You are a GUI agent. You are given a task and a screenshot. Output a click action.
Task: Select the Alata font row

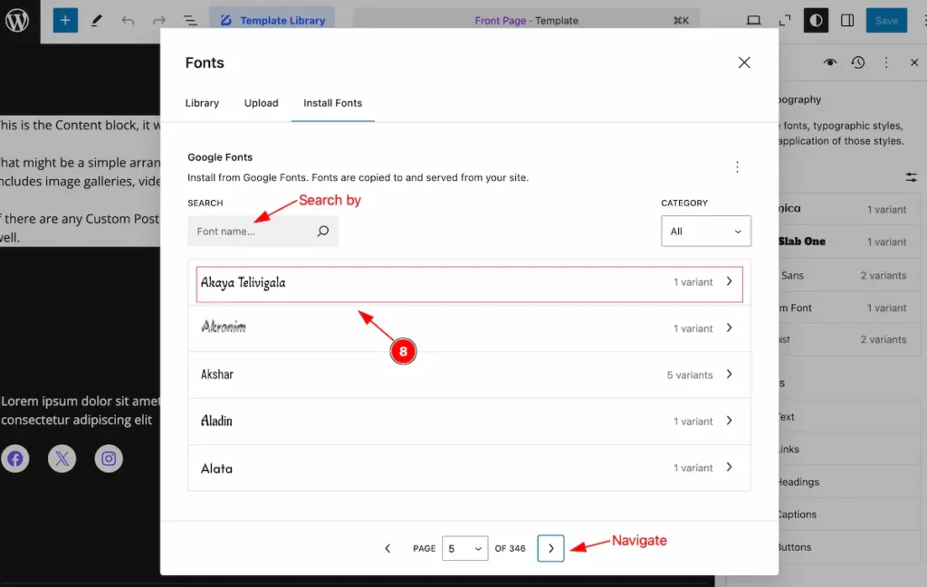(470, 468)
